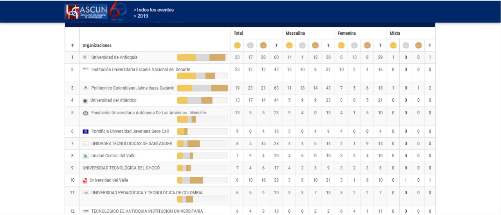This screenshot has width=501, height=215.
Task: Click medal bar for Politecnico Colombiano
Action: click(x=203, y=88)
